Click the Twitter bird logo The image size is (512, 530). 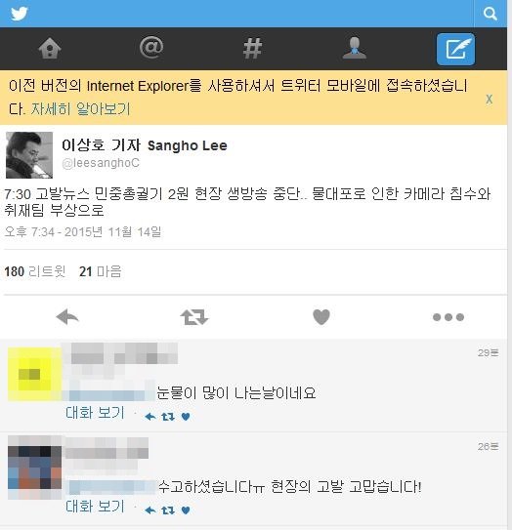tap(19, 14)
